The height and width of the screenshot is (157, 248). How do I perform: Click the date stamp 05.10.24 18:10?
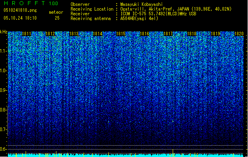coord(20,18)
